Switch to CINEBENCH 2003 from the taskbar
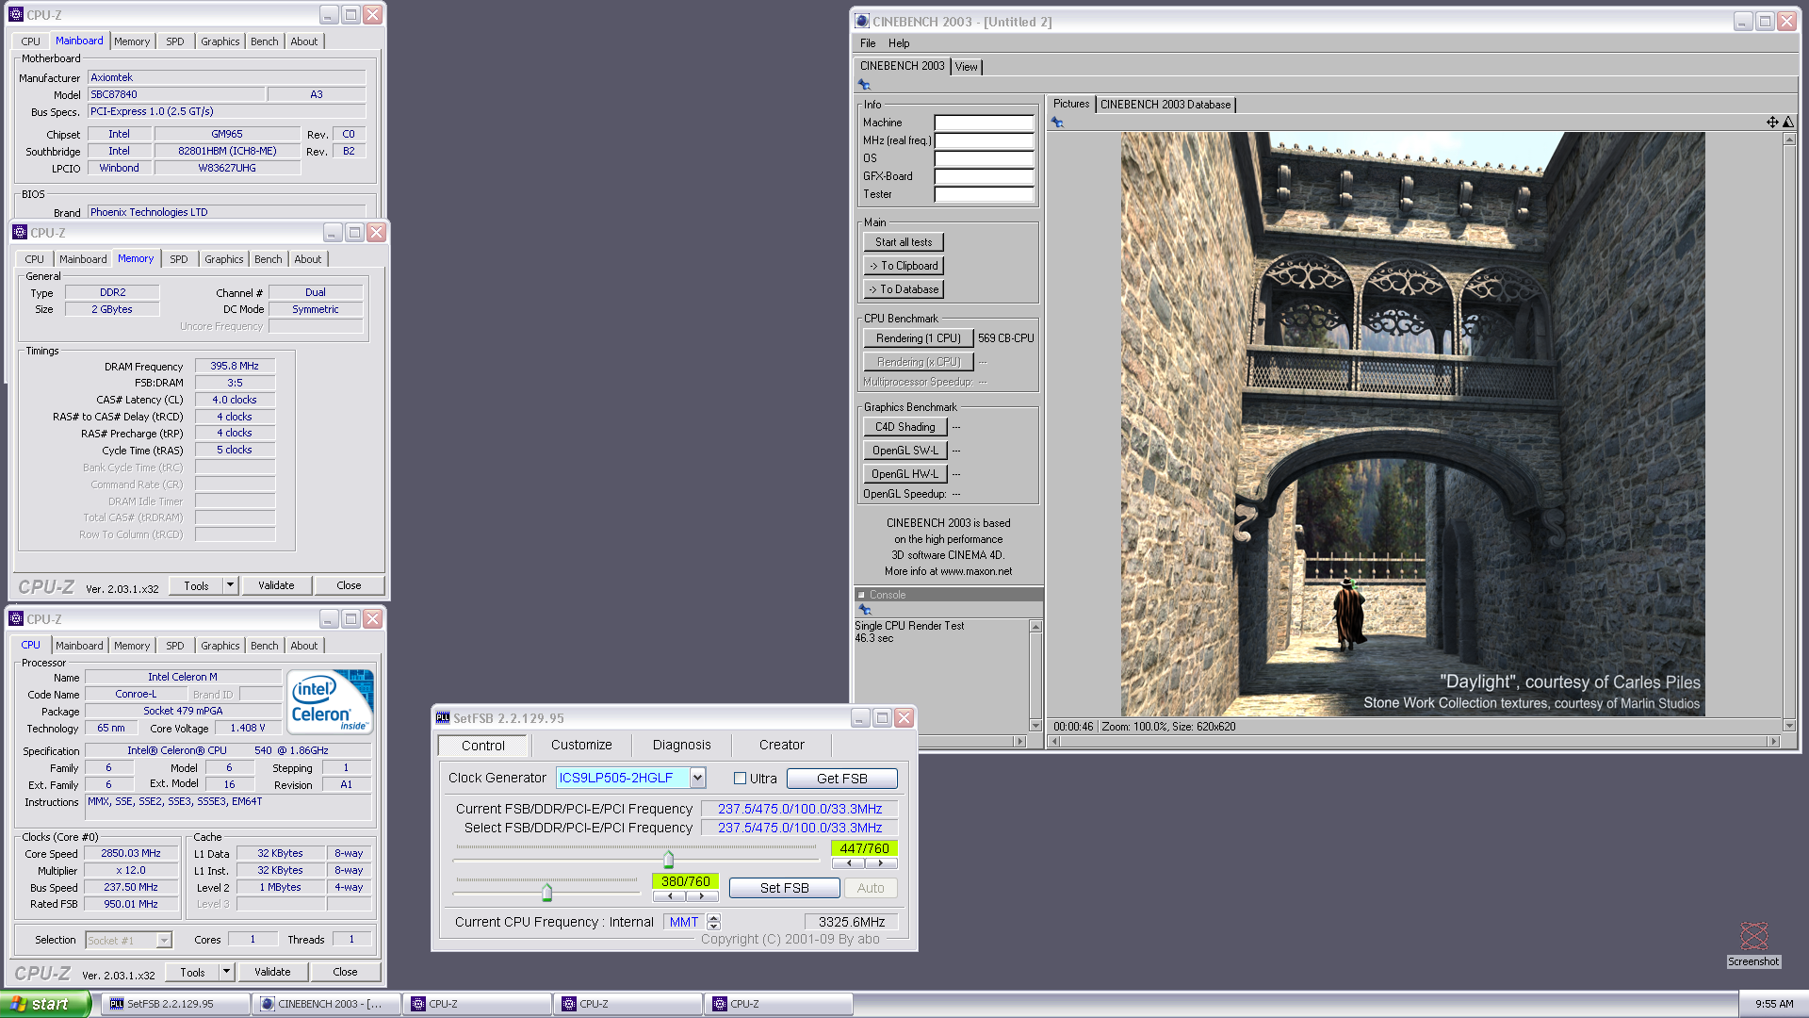 point(327,1004)
